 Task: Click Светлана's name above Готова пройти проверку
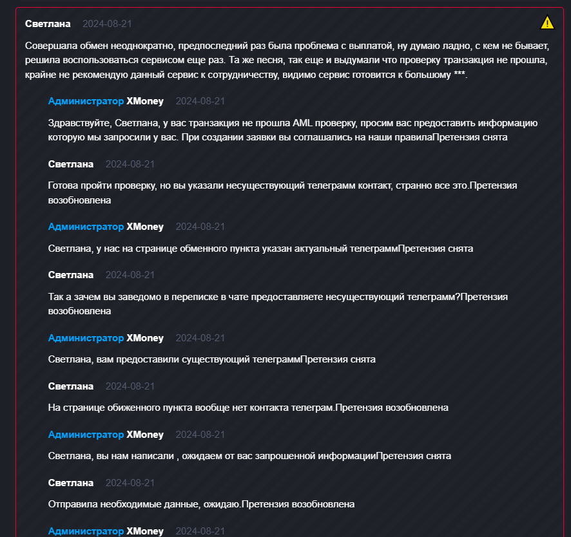pyautogui.click(x=71, y=164)
